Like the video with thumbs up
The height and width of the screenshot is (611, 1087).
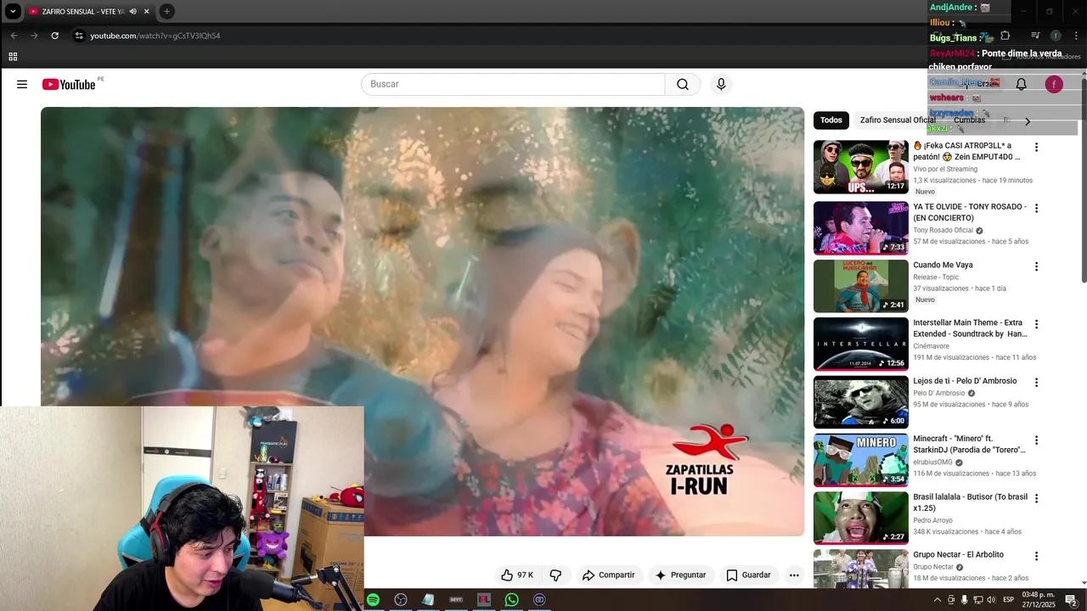516,575
